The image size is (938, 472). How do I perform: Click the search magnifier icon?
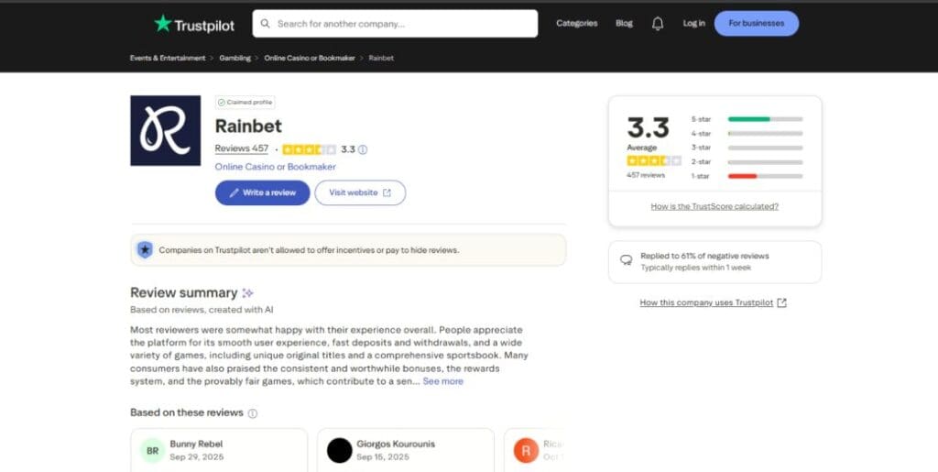click(266, 24)
